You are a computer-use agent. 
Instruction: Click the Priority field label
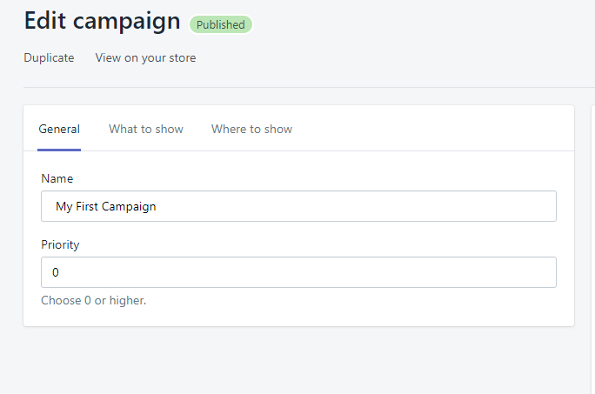pyautogui.click(x=59, y=244)
